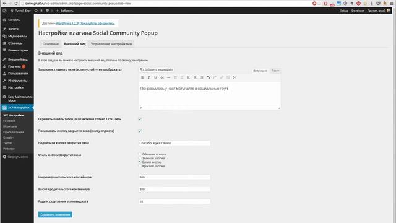Open user greeting menu in admin bar
Viewport: 396px width, 223px height.
[x=379, y=11]
